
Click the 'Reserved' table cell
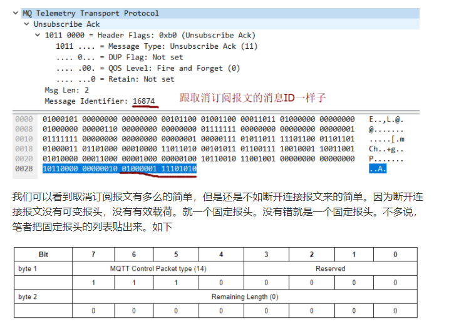pos(331,268)
